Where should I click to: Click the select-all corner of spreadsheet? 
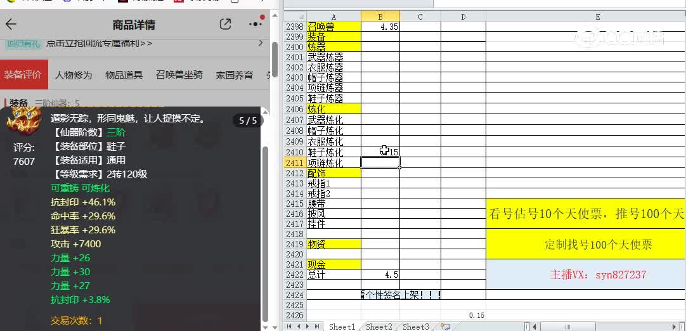[x=295, y=16]
